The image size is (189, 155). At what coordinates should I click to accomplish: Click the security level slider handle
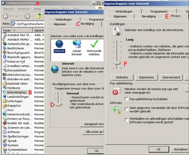59,104
